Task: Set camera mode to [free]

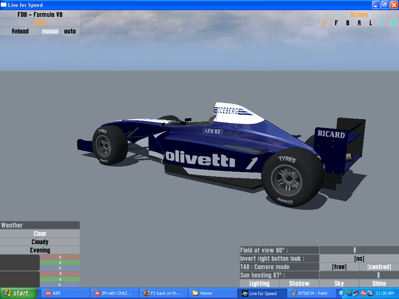Action: [x=339, y=267]
